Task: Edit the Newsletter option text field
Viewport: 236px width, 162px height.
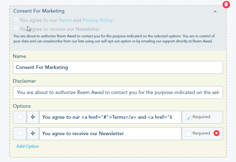Action: click(110, 133)
